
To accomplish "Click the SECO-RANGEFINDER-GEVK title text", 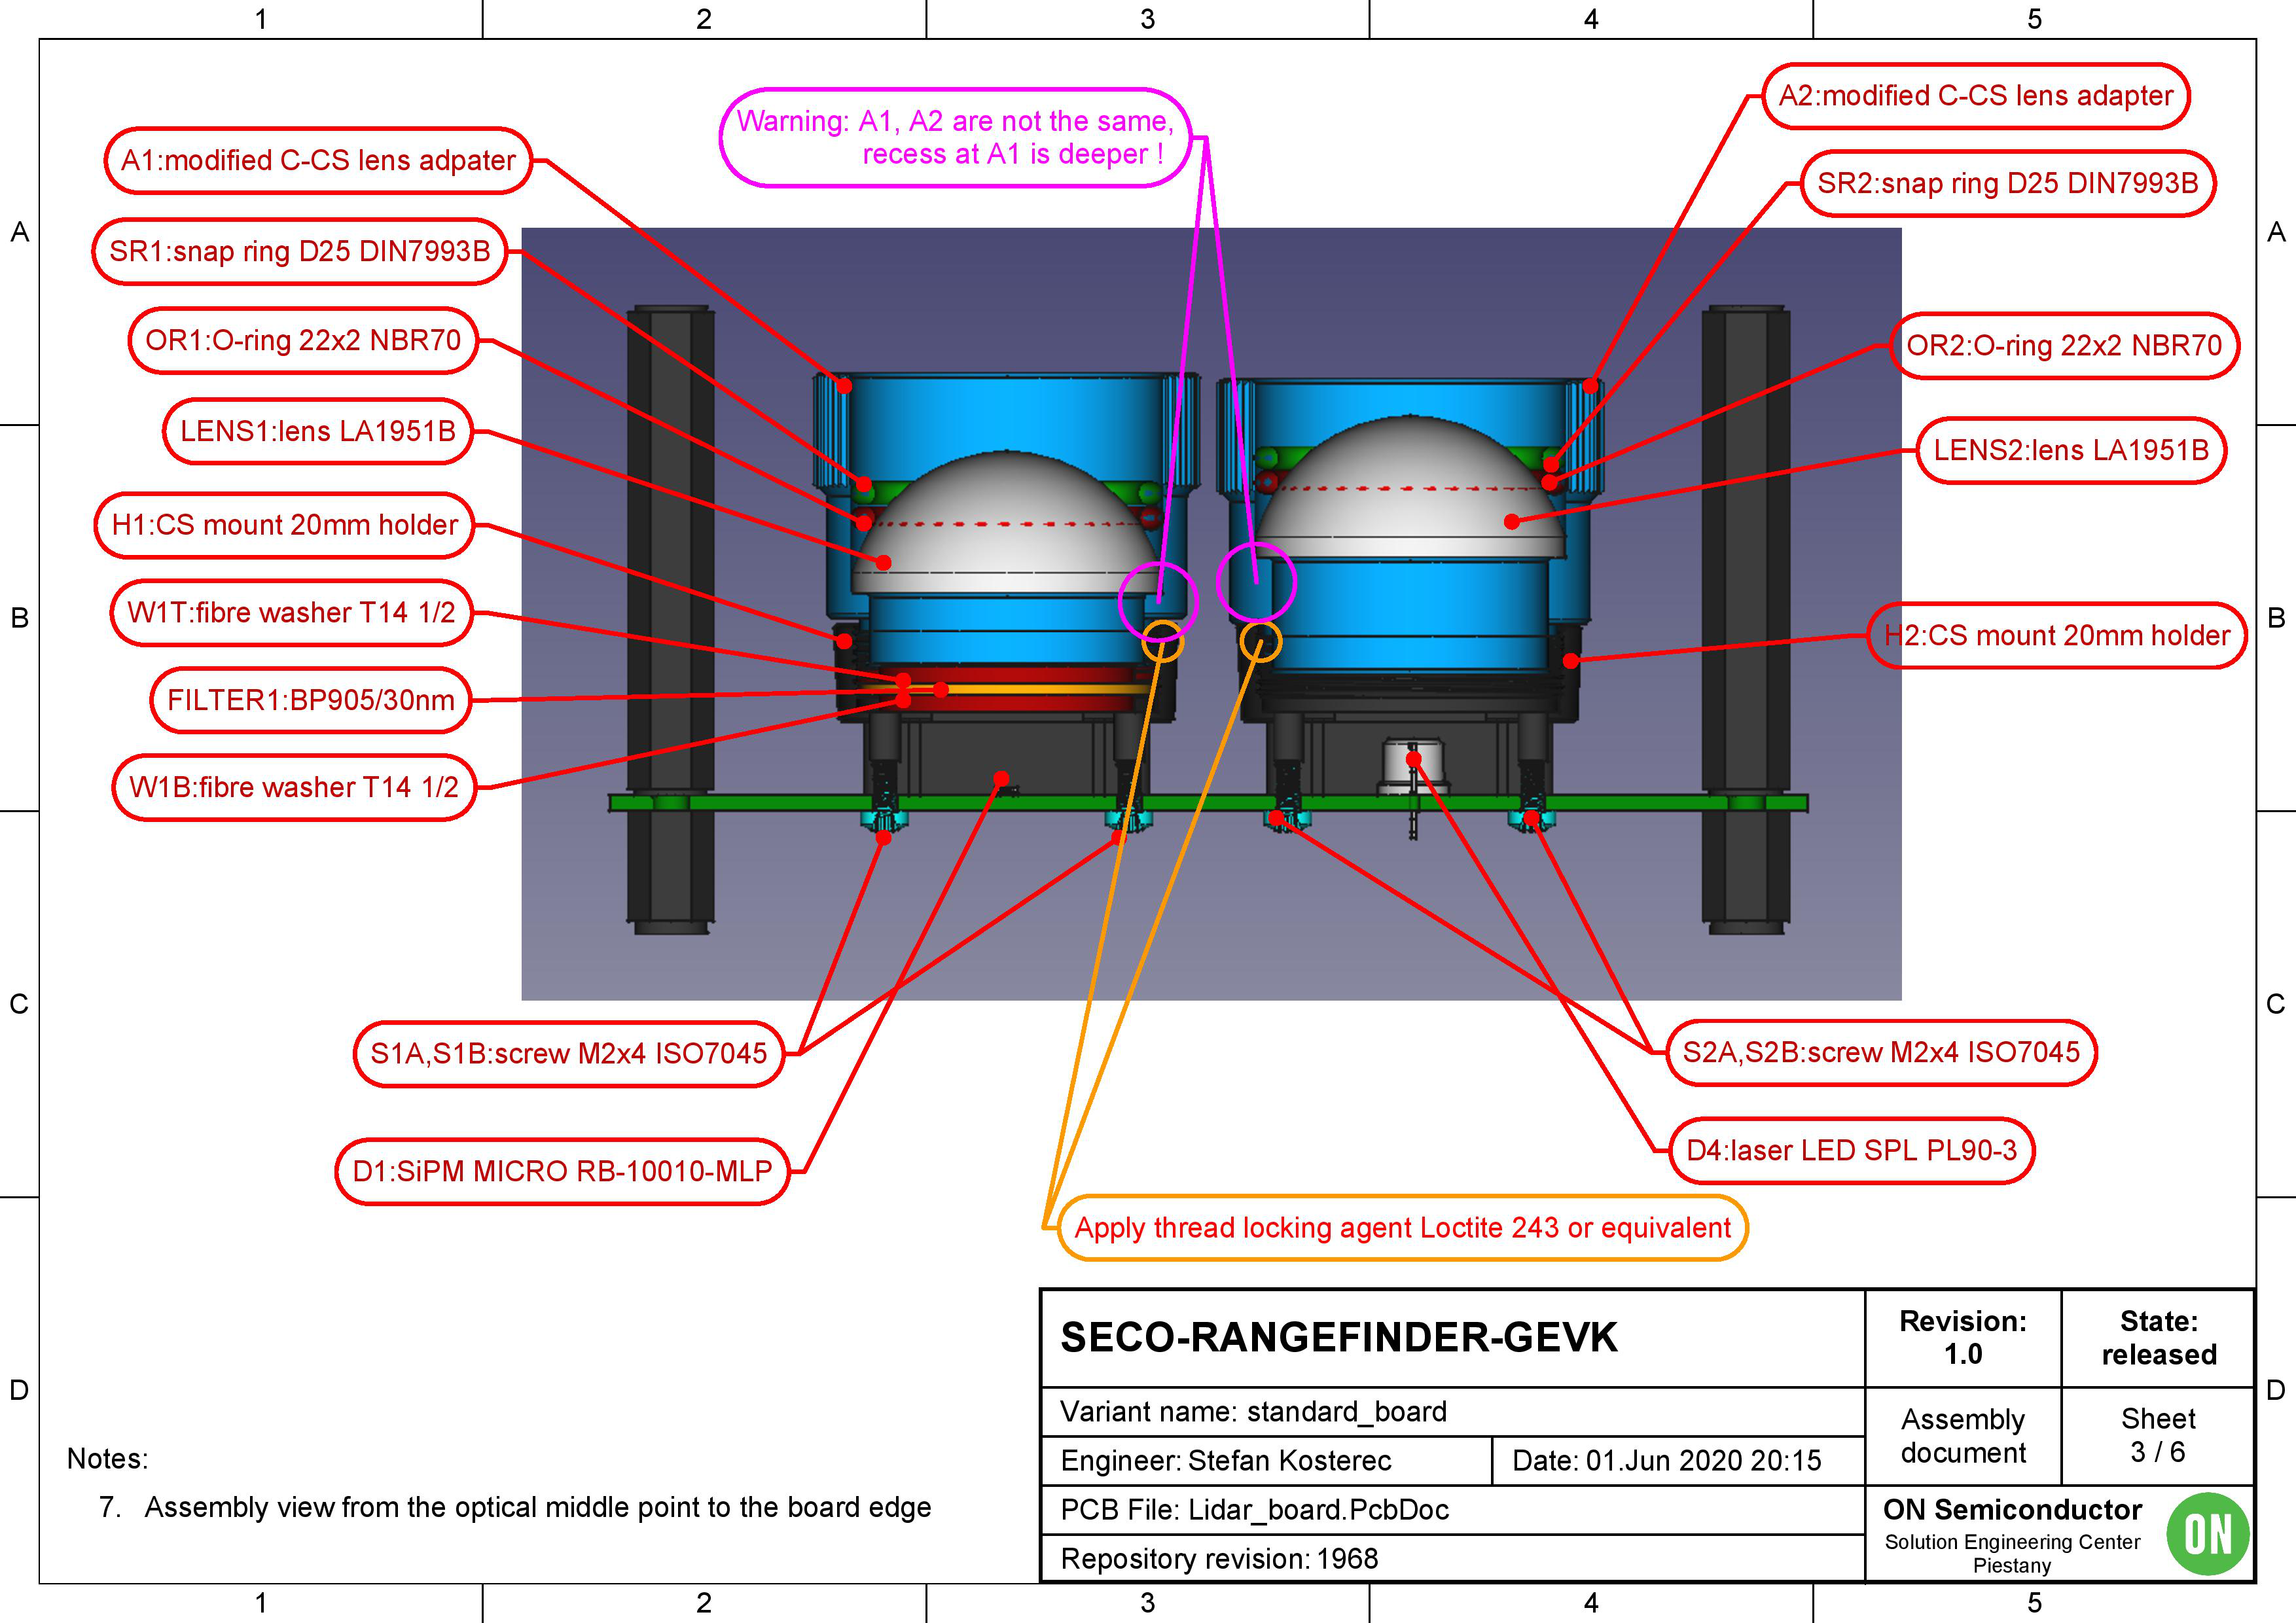I will [1338, 1337].
